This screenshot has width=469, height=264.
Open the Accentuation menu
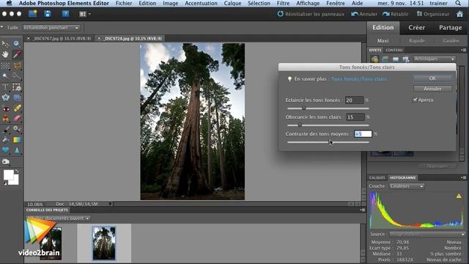(201, 3)
